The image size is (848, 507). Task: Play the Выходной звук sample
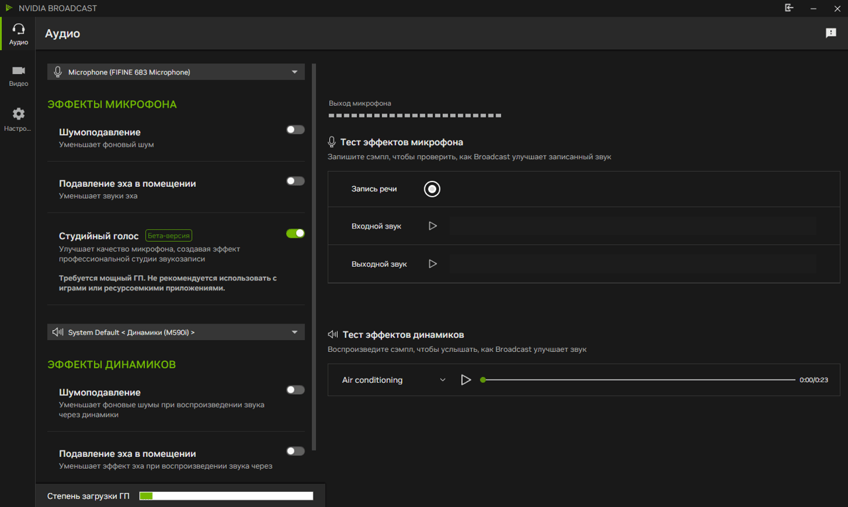[x=433, y=263]
